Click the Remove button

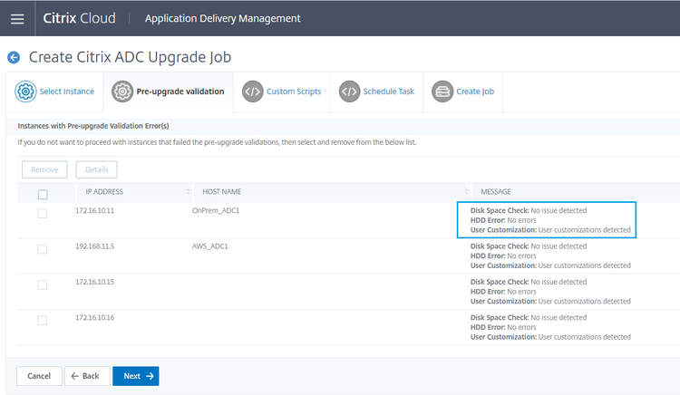pyautogui.click(x=44, y=169)
